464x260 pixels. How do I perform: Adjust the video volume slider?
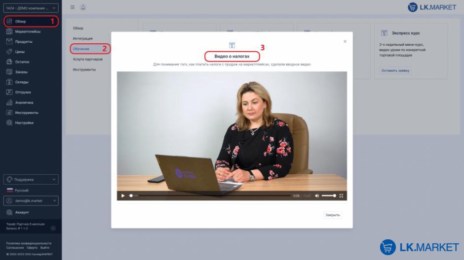[x=329, y=196]
